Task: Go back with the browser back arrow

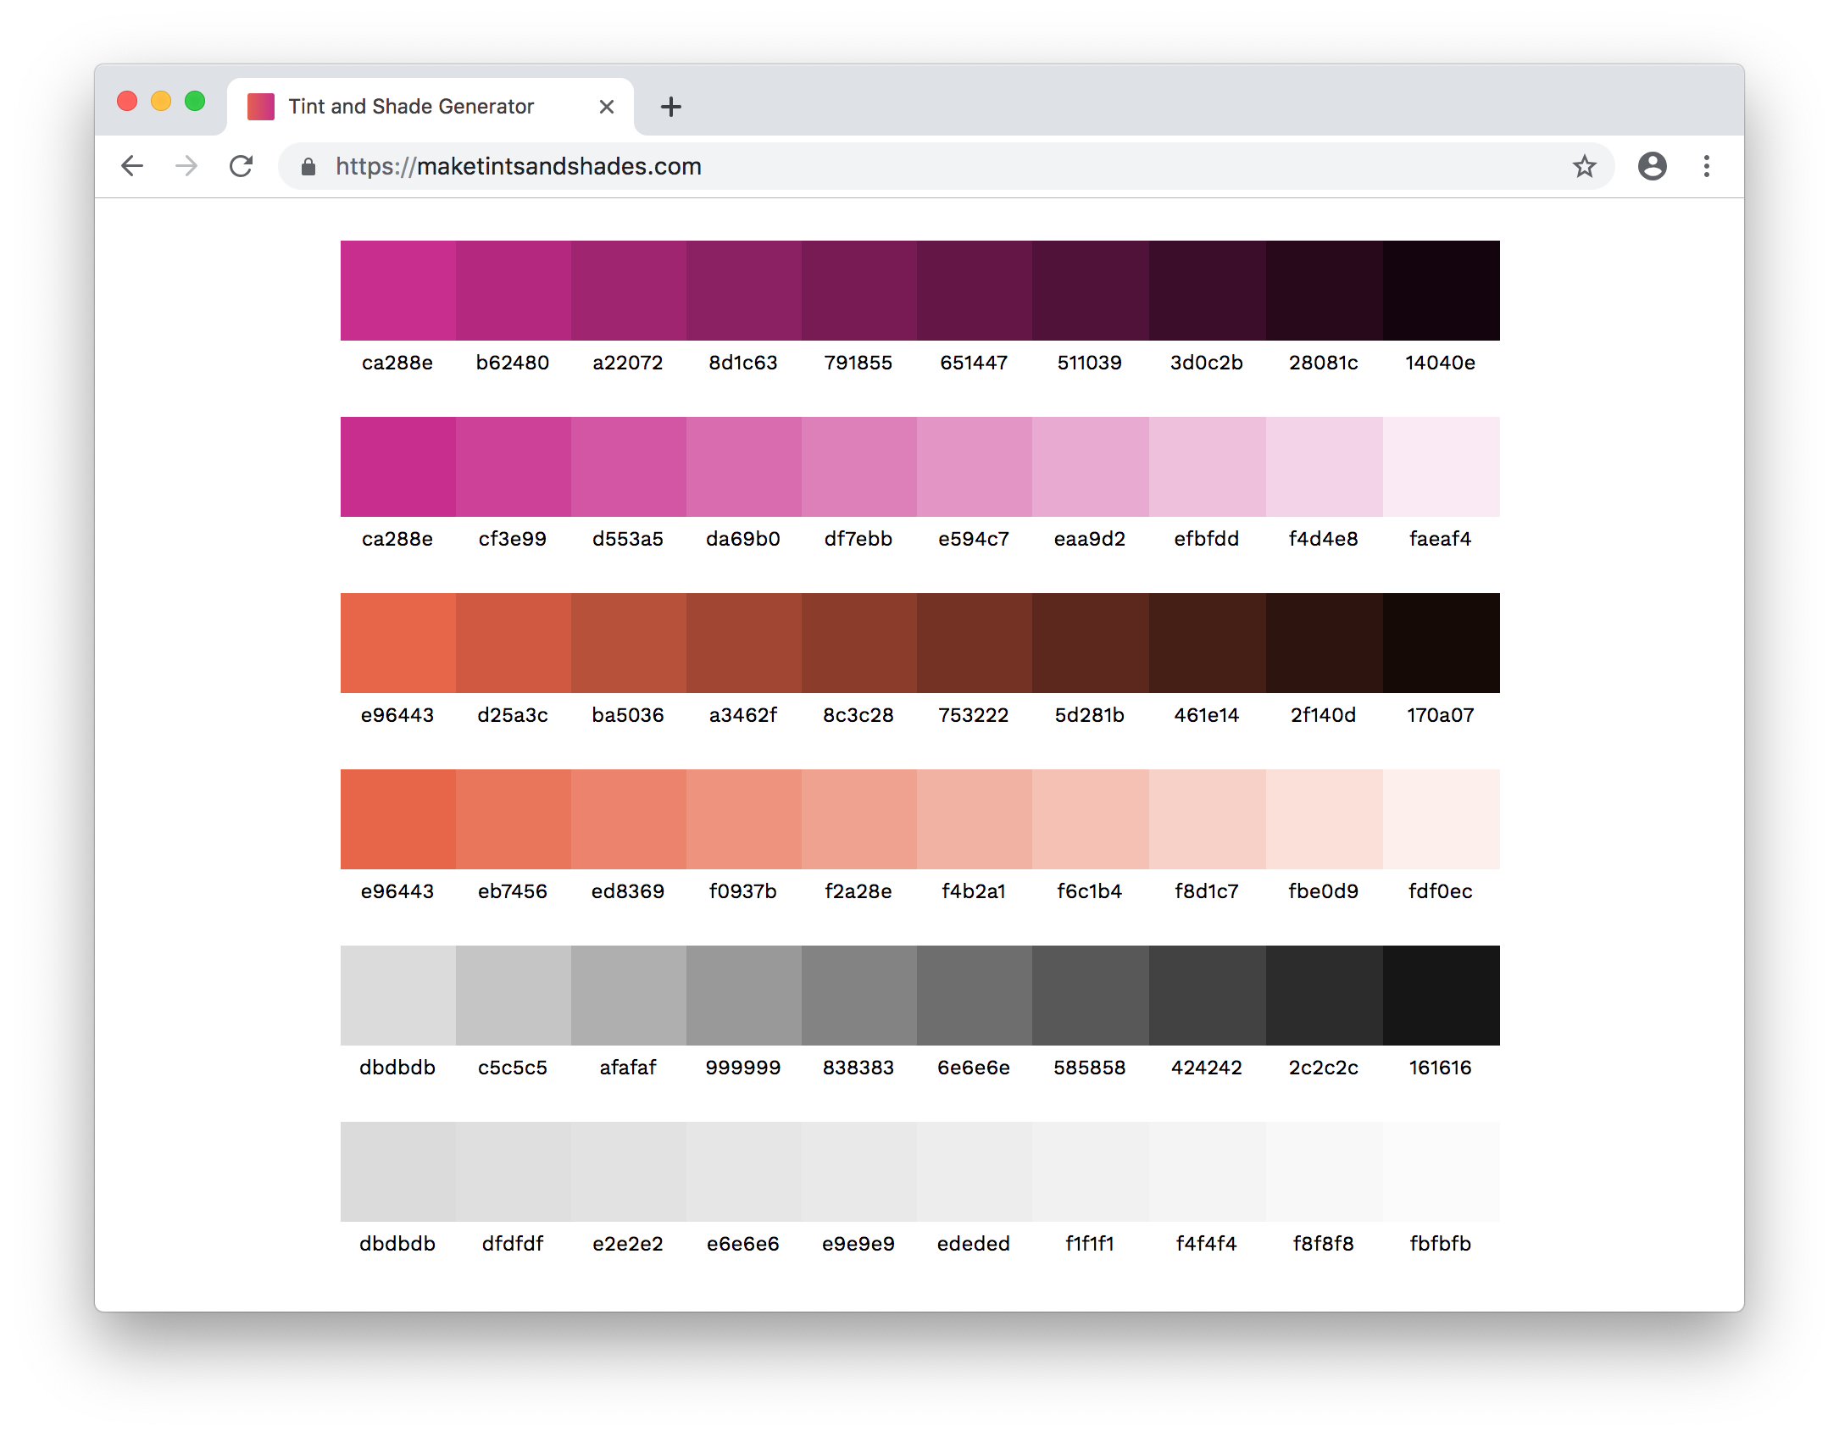Action: (x=132, y=166)
